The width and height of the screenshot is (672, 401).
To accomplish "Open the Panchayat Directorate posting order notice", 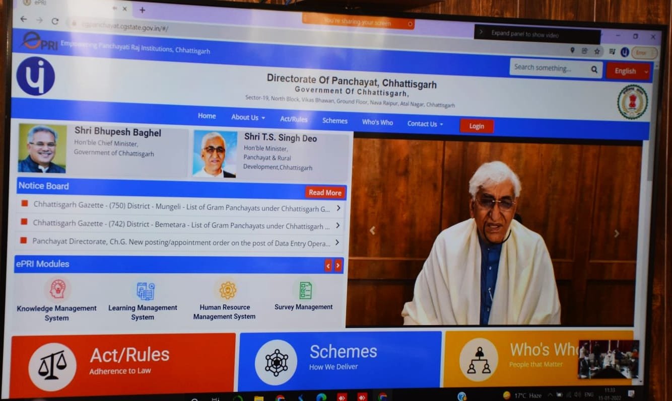I will tap(181, 242).
